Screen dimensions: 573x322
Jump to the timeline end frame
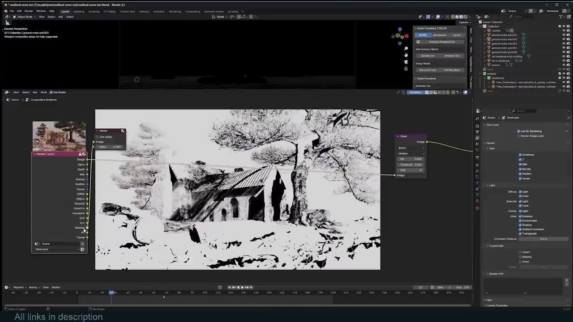click(x=251, y=287)
